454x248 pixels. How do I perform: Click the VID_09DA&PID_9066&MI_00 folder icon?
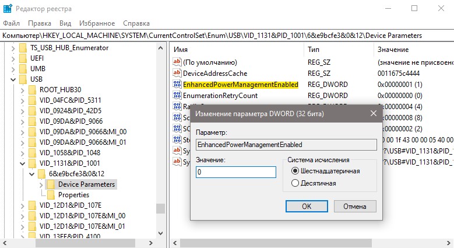pos(32,132)
